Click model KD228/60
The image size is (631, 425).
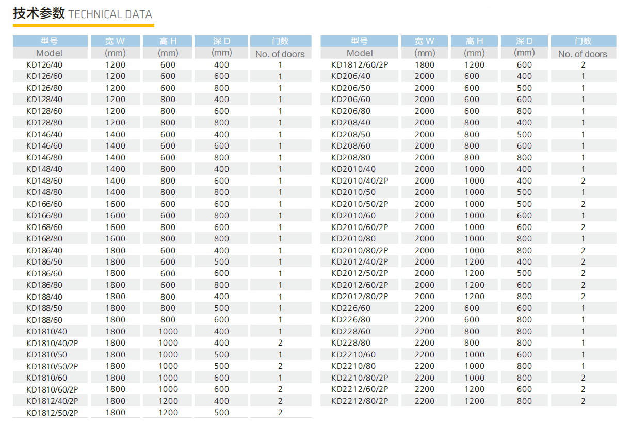[x=351, y=331]
